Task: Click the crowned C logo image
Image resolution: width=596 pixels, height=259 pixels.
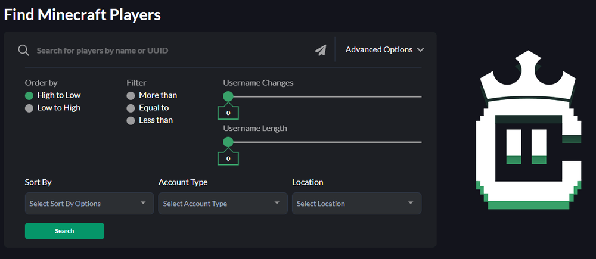Action: click(x=528, y=130)
